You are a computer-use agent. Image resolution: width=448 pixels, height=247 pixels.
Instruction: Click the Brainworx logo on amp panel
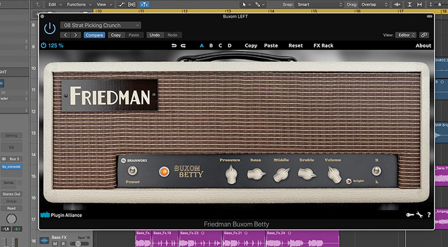click(x=134, y=160)
